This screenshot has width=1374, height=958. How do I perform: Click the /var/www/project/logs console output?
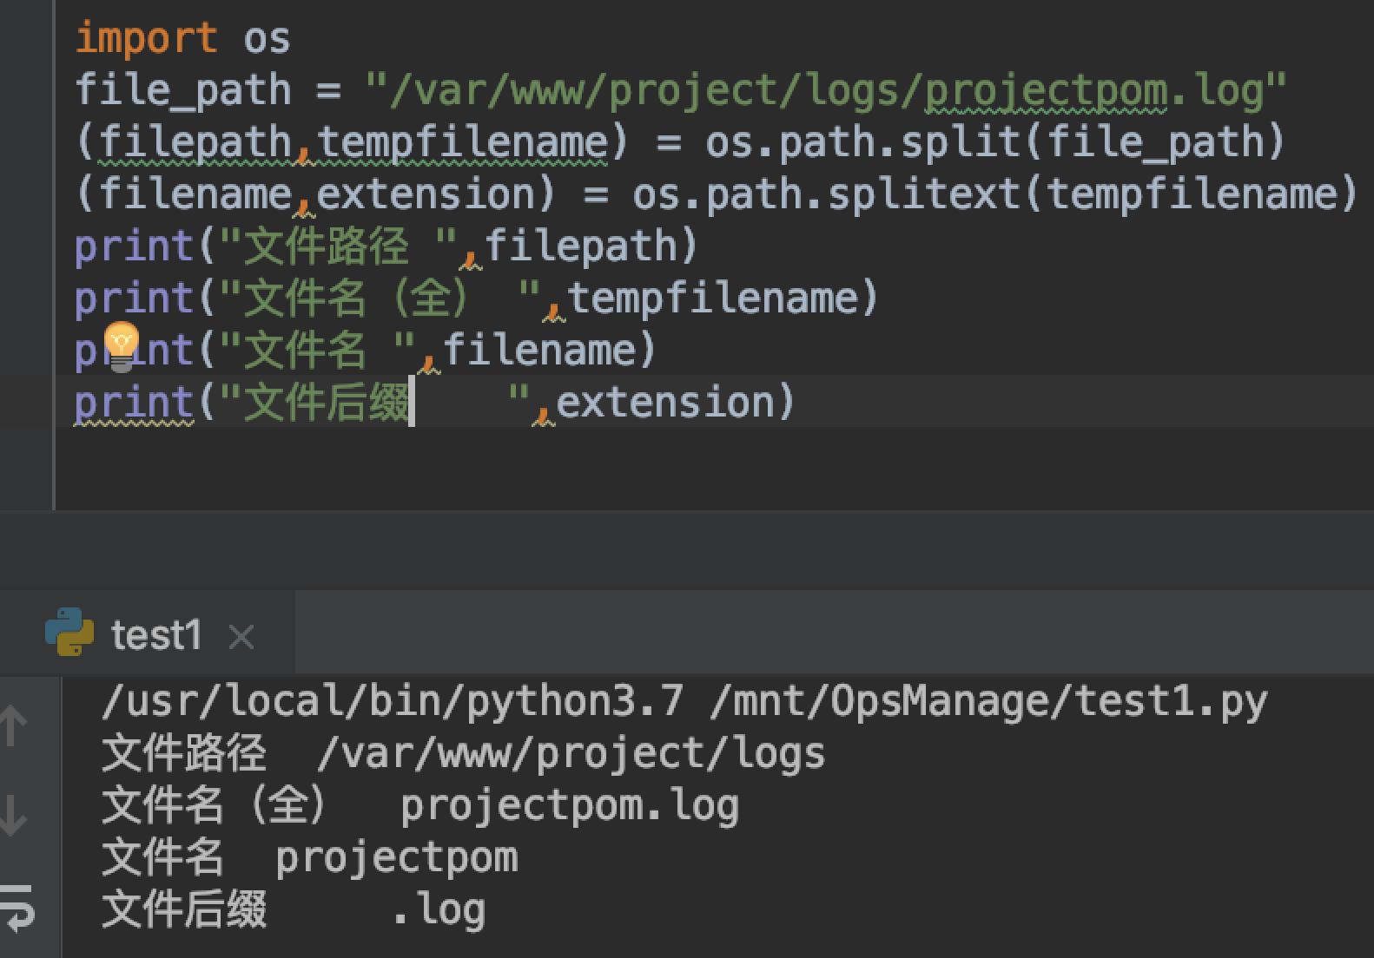[x=571, y=753]
